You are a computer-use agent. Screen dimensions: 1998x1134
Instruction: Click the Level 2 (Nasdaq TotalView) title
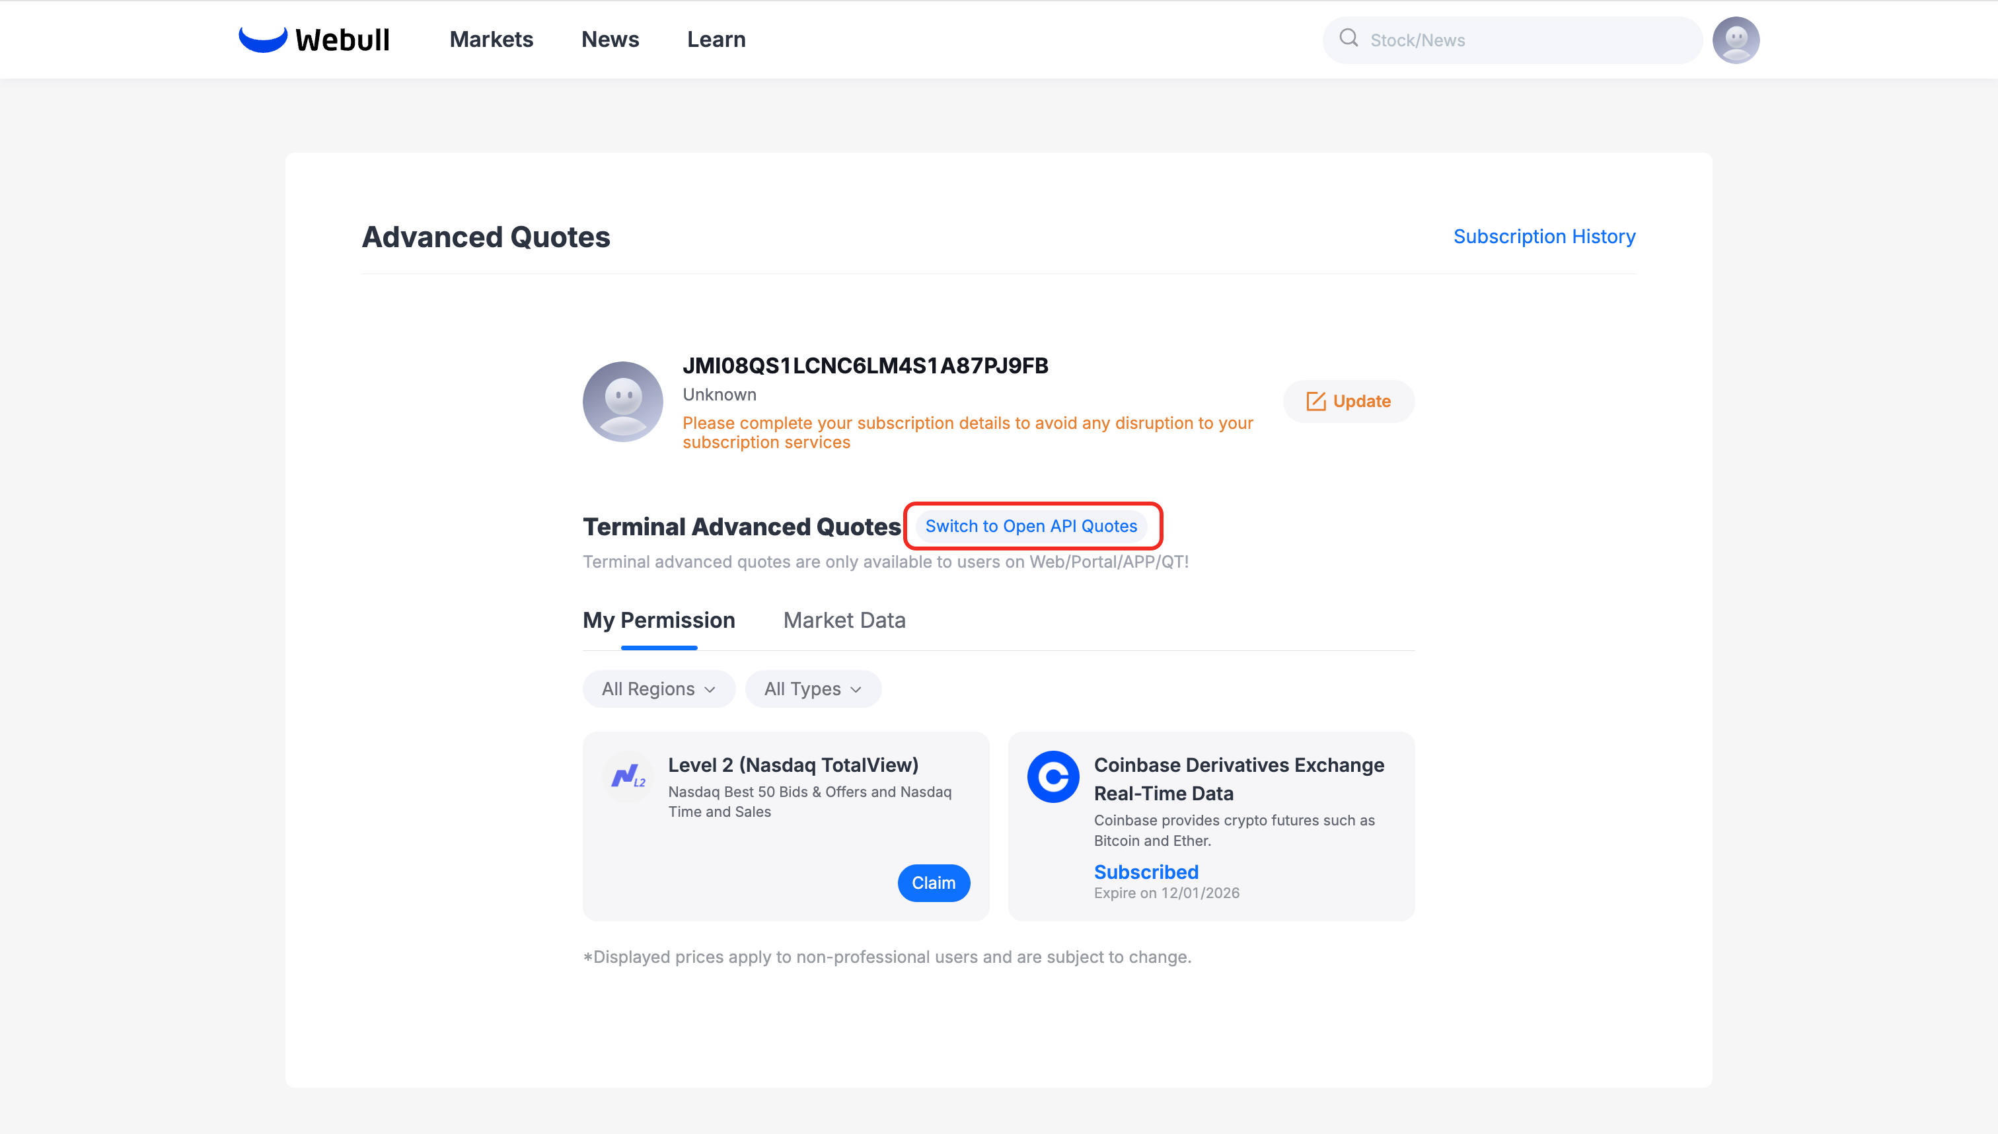coord(794,765)
